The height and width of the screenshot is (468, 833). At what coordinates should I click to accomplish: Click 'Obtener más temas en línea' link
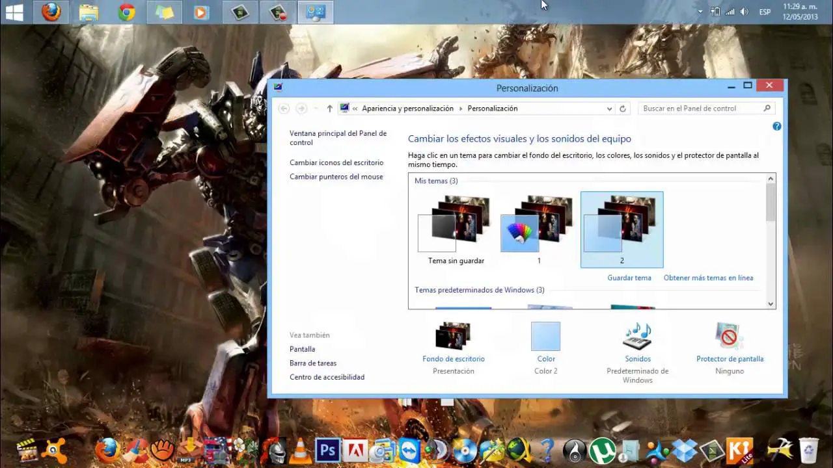[708, 278]
